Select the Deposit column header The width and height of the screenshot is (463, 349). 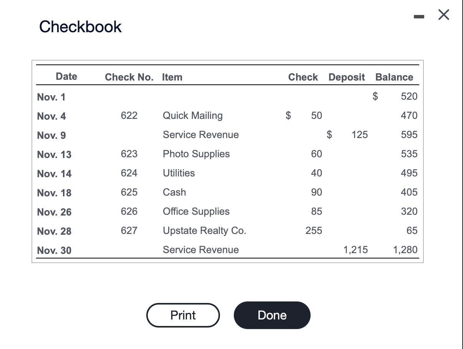[347, 77]
